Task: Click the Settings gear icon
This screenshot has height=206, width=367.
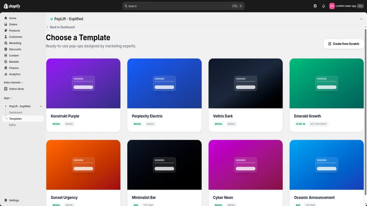Action: [6, 200]
